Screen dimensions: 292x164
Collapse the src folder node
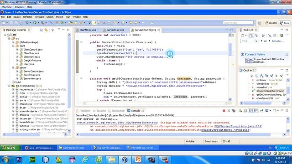(9, 39)
